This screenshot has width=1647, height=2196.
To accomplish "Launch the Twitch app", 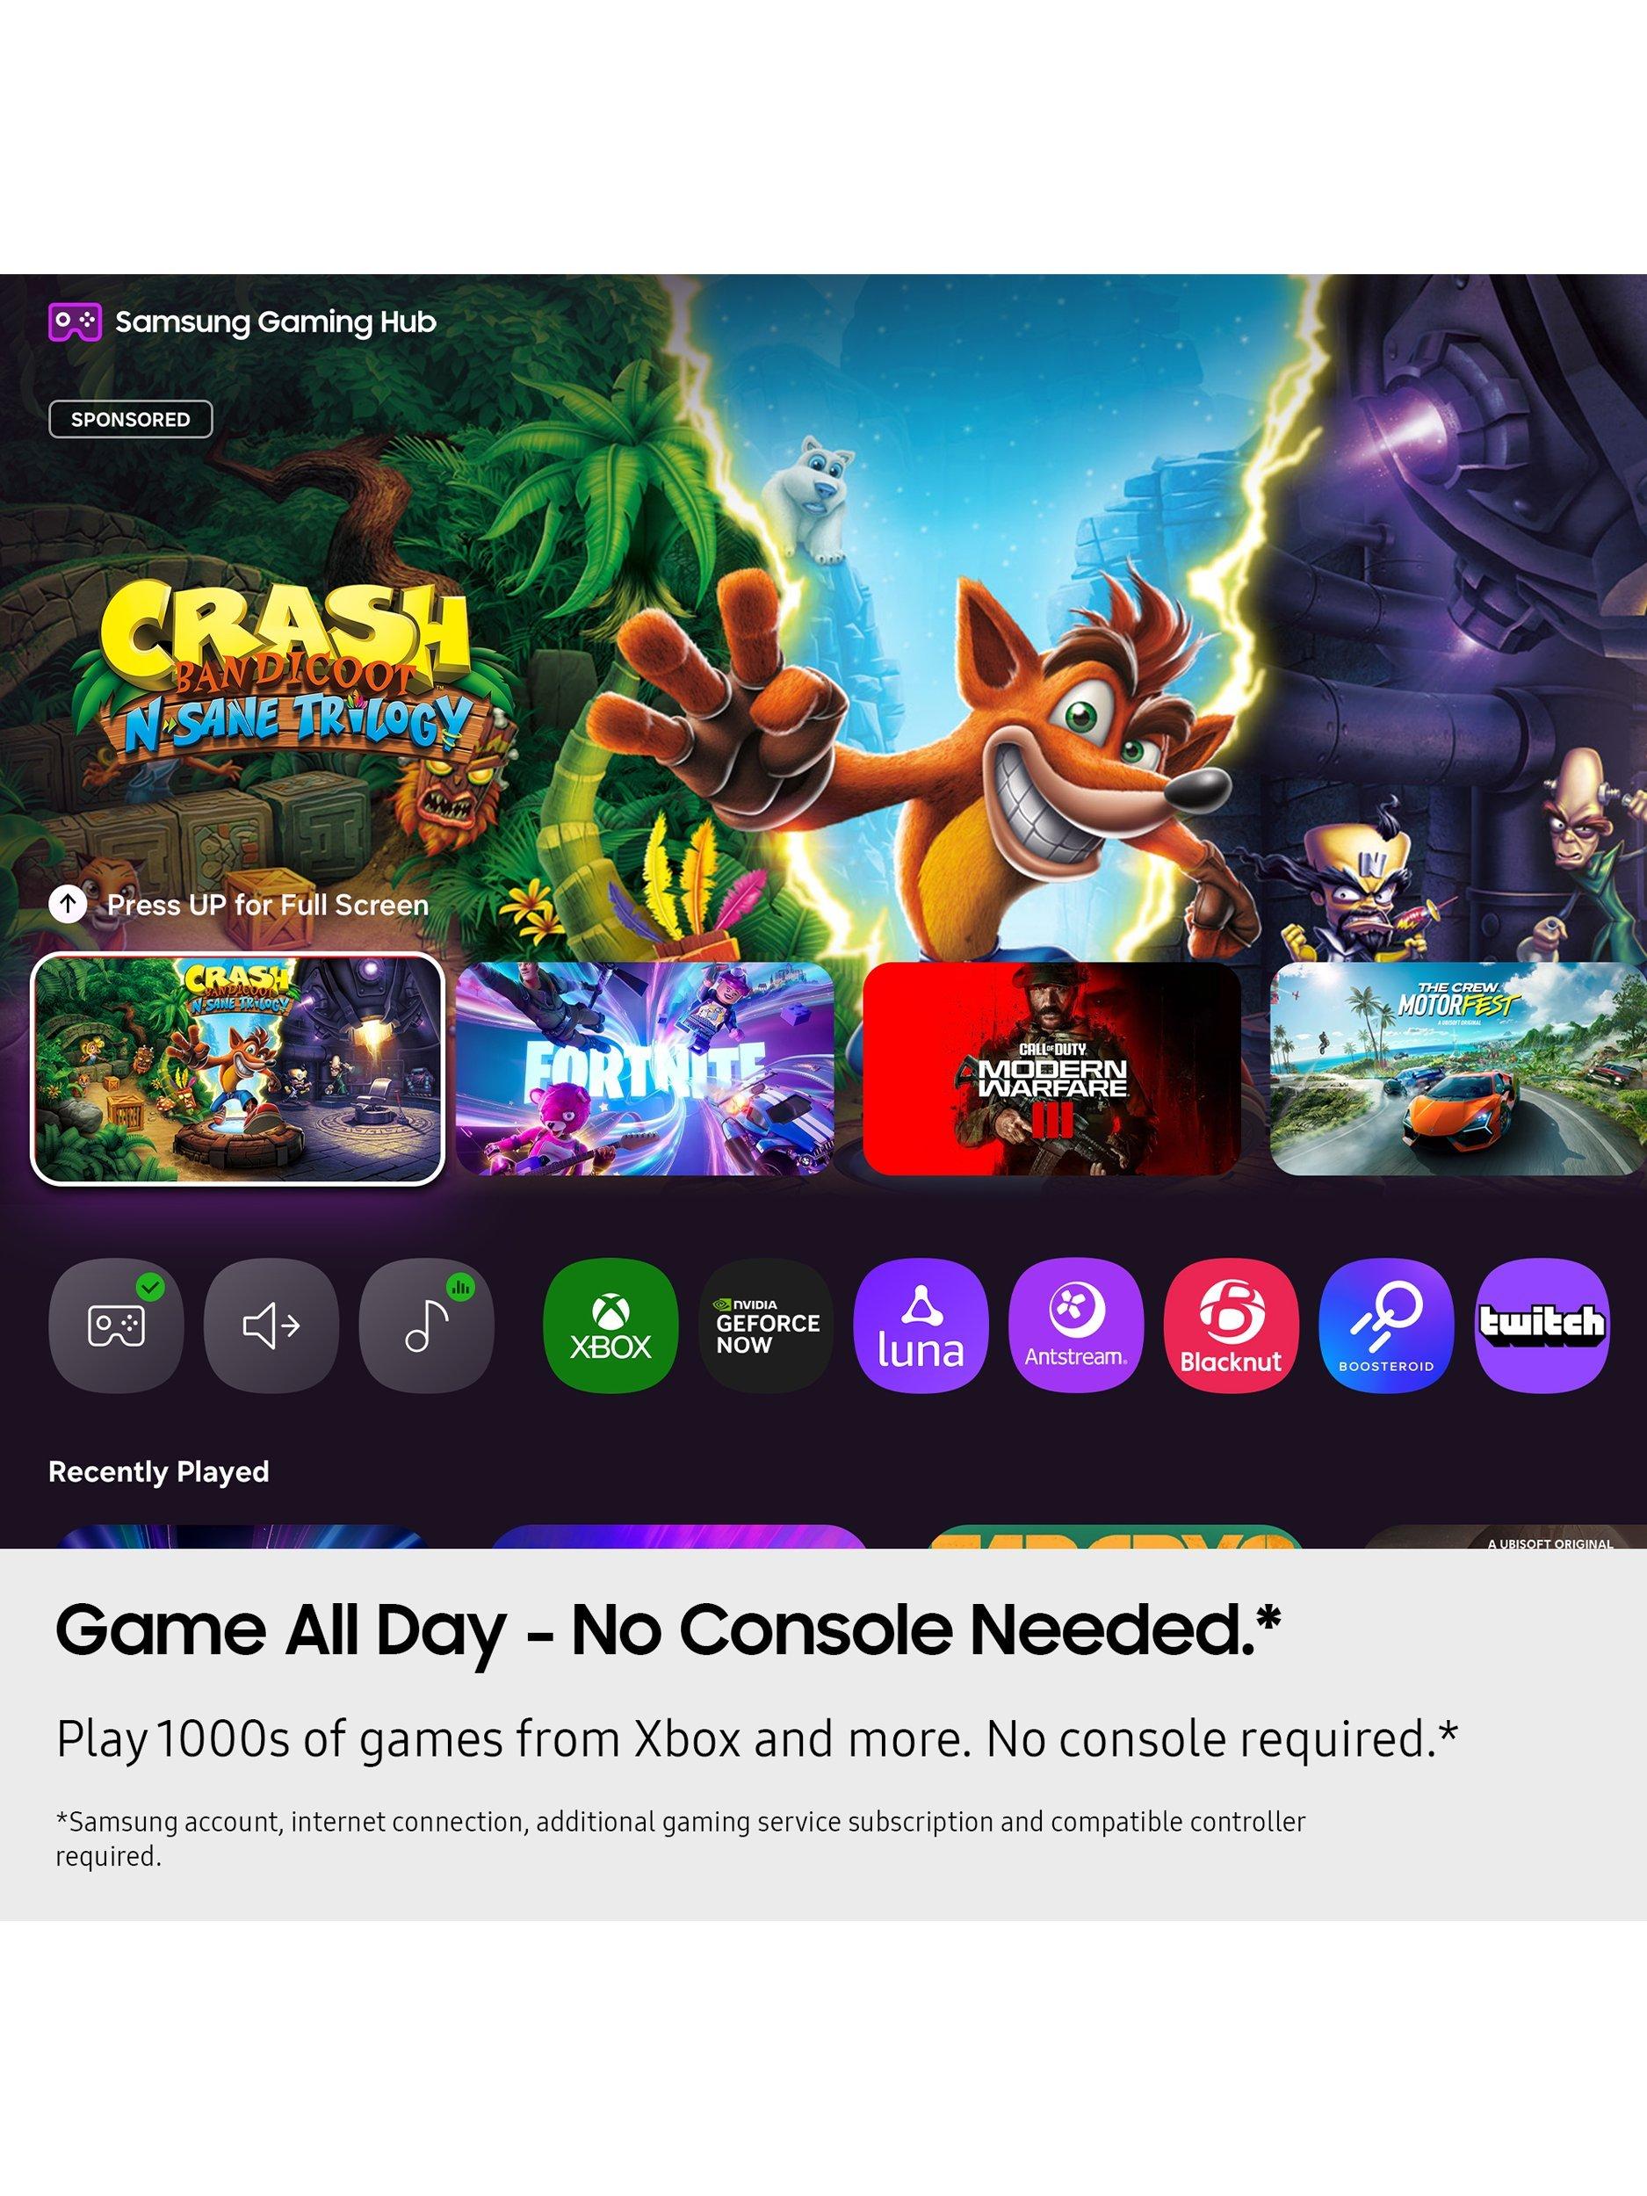I will pyautogui.click(x=1541, y=1326).
